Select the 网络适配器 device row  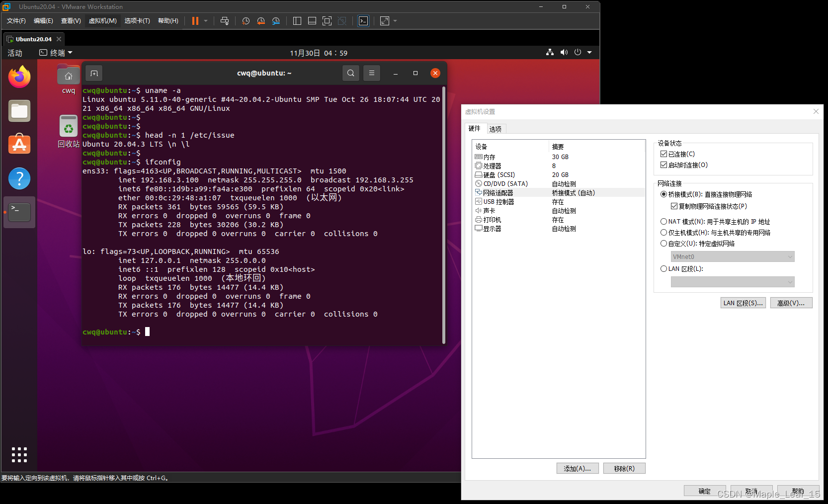pyautogui.click(x=559, y=193)
